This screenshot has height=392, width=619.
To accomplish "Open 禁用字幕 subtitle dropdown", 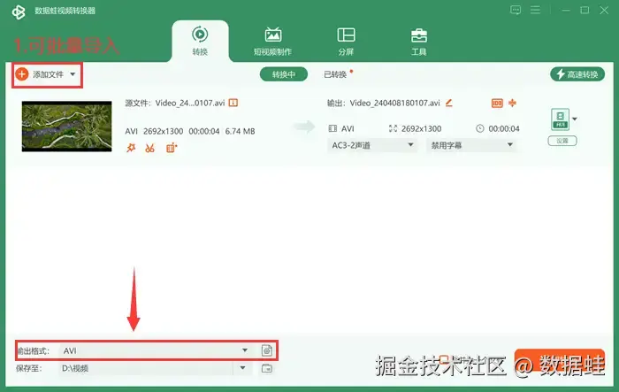I will pos(471,145).
